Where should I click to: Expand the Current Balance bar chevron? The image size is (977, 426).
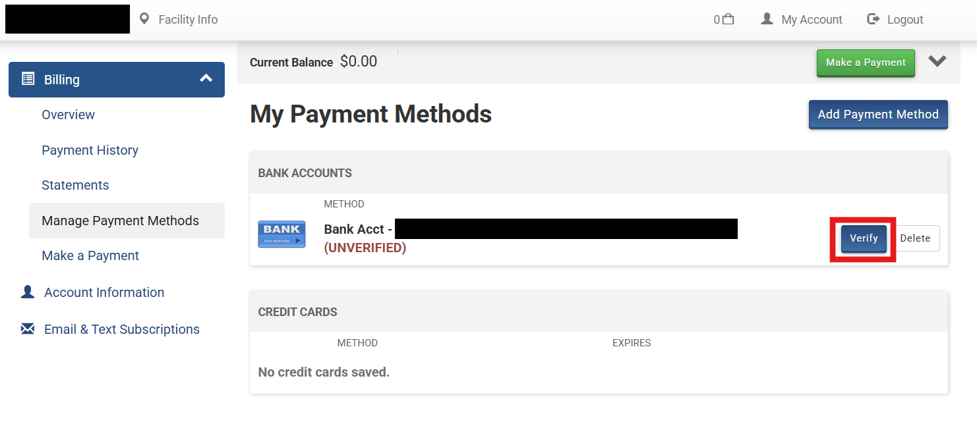coord(937,61)
